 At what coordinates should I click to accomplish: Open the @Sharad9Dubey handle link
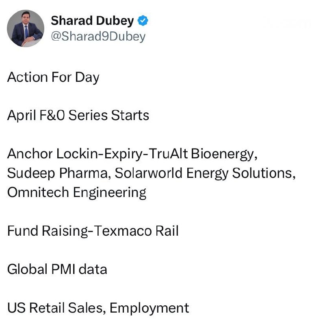coord(97,37)
